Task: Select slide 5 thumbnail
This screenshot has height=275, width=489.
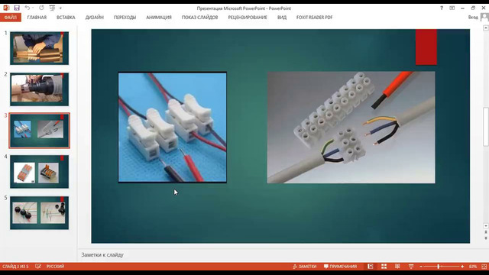Action: [39, 212]
